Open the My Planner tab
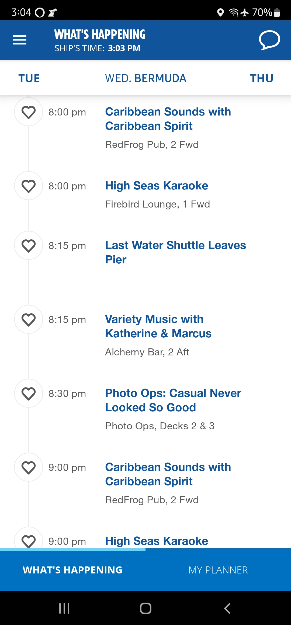Image resolution: width=291 pixels, height=625 pixels. click(x=218, y=570)
